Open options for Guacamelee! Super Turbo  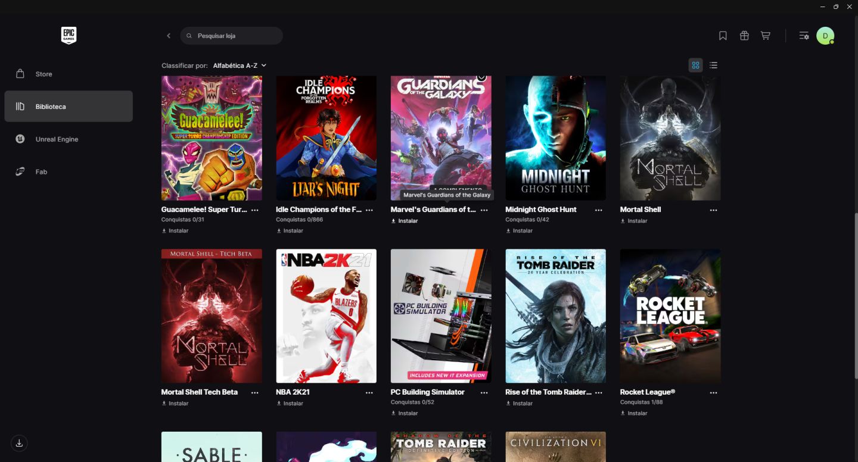point(255,210)
